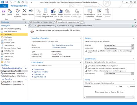Click green refresh icon in title bar

click(x=18, y=2)
